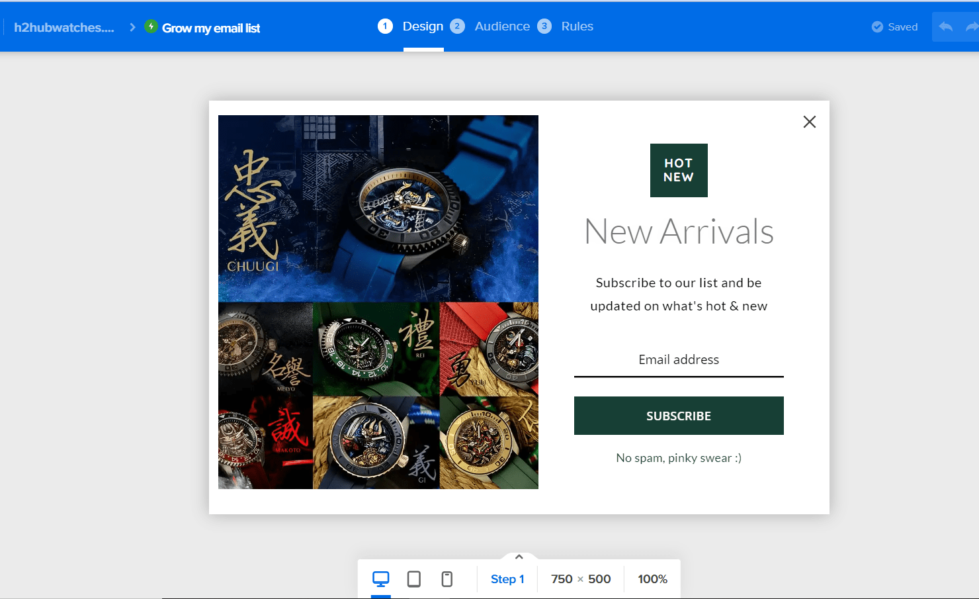Click the breadcrumb chevron after h2hubwatches

pyautogui.click(x=132, y=27)
